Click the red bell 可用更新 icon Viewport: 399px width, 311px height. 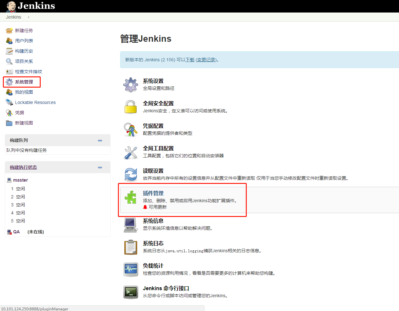click(x=145, y=207)
